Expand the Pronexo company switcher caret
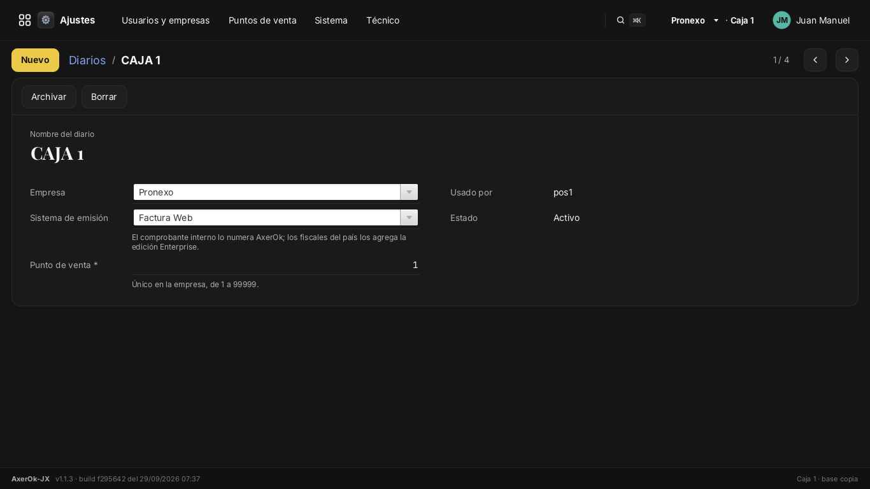This screenshot has width=870, height=489. 716,20
